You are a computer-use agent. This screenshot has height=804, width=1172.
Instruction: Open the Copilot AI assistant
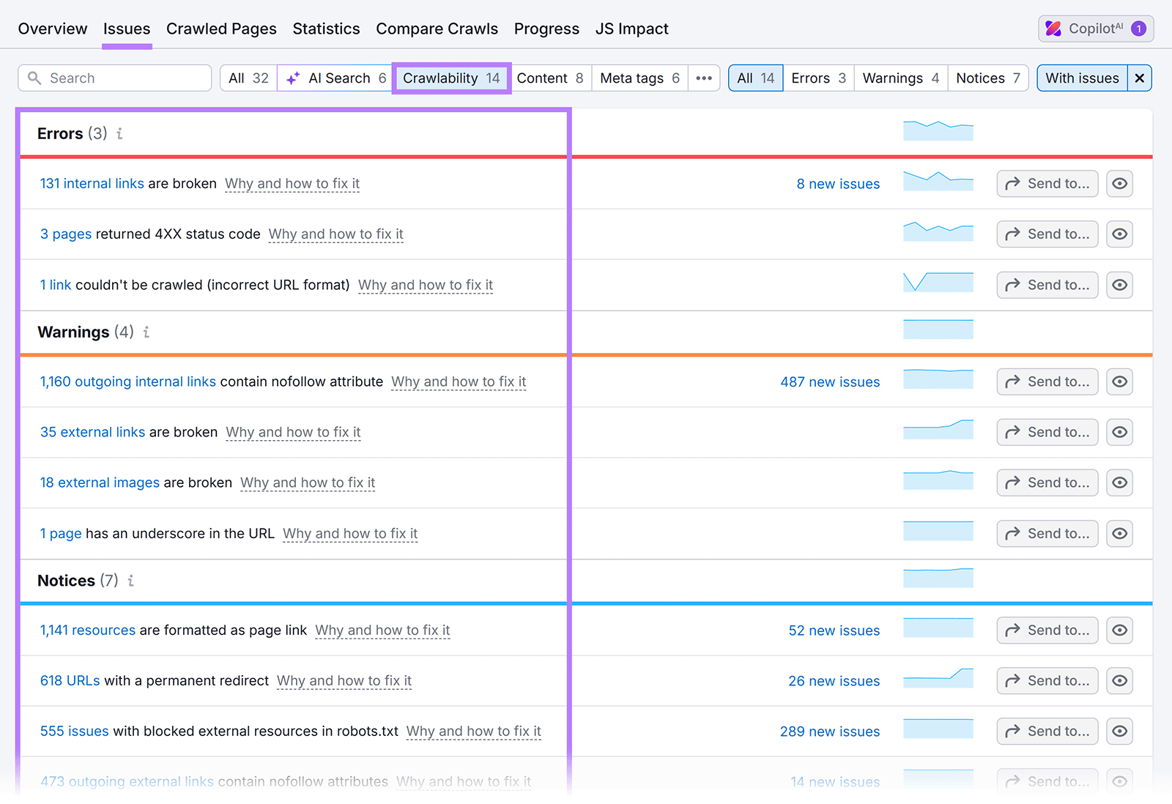pyautogui.click(x=1094, y=29)
